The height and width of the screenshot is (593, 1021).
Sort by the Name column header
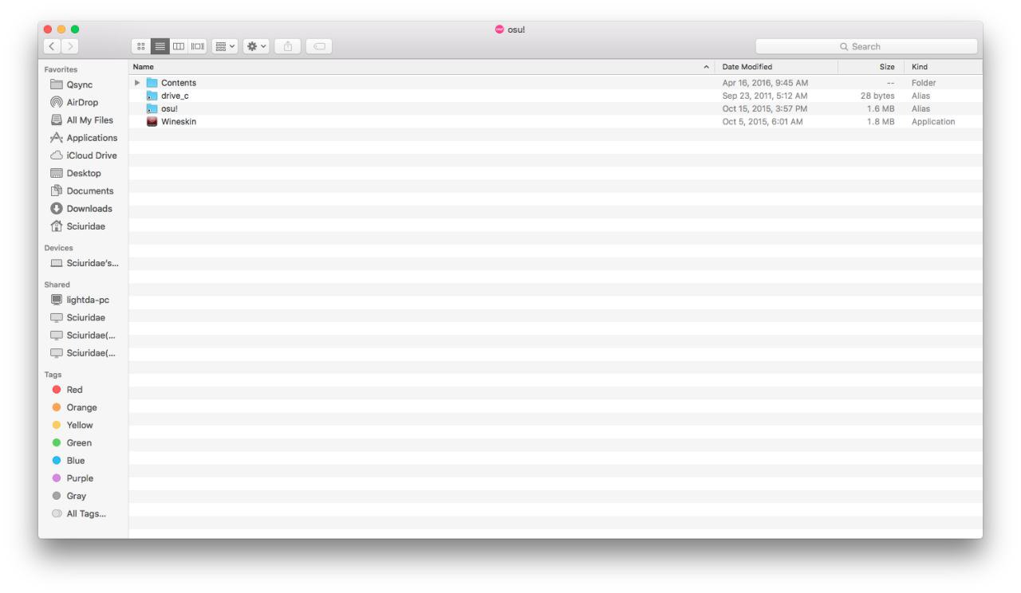[420, 67]
